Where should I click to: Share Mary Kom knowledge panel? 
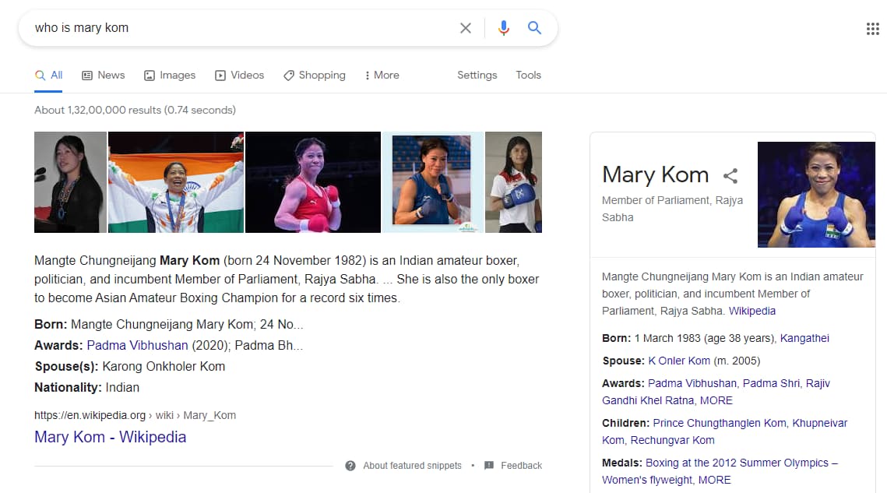click(x=730, y=175)
